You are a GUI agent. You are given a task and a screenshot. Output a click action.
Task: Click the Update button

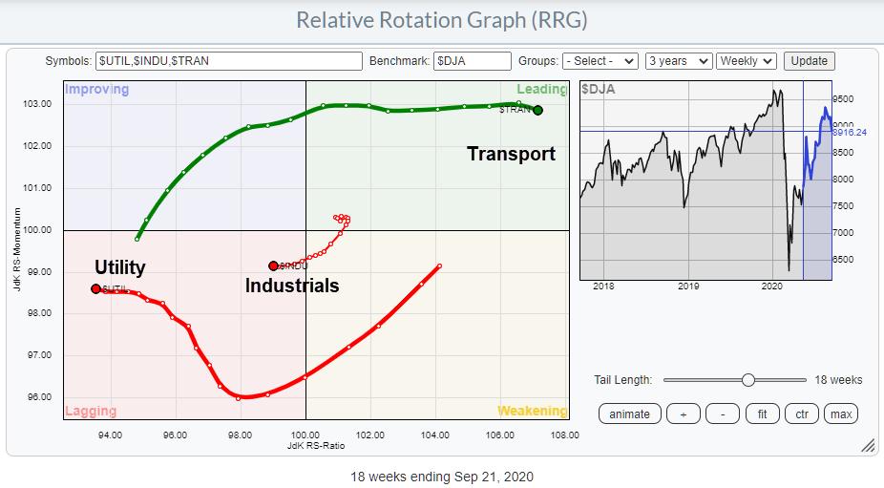pos(809,61)
